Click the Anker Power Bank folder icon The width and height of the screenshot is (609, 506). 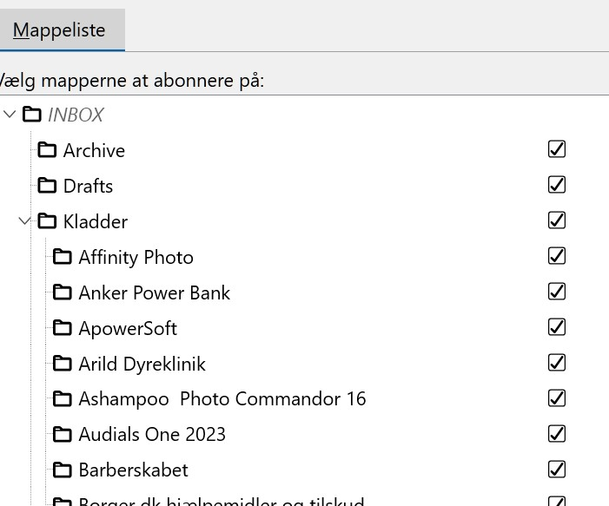[63, 292]
